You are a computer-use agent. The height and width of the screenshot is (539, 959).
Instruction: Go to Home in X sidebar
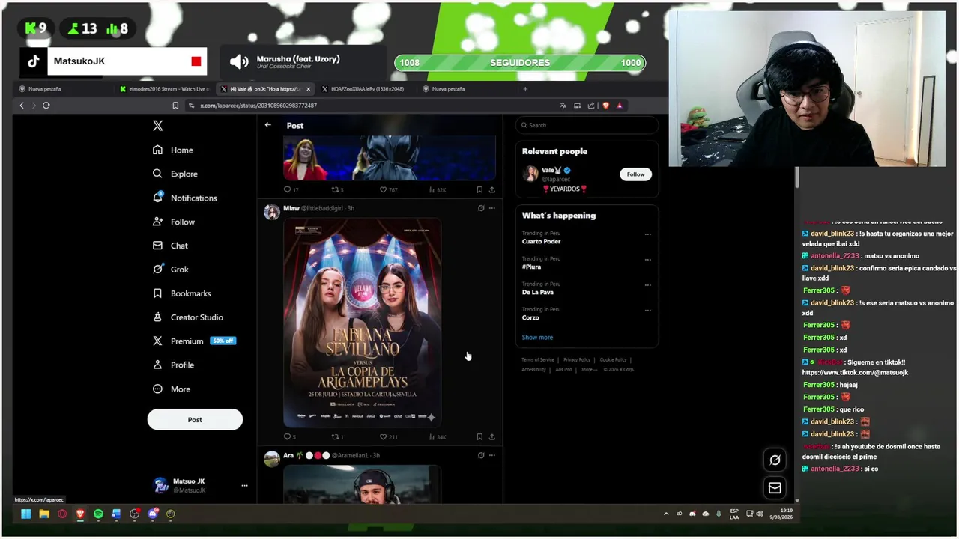pyautogui.click(x=173, y=150)
